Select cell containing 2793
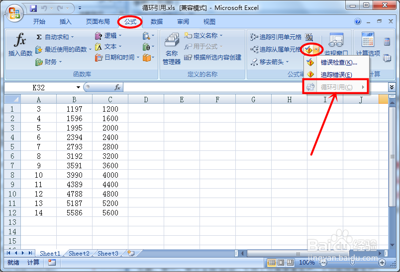The height and width of the screenshot is (272, 400). pos(74,147)
